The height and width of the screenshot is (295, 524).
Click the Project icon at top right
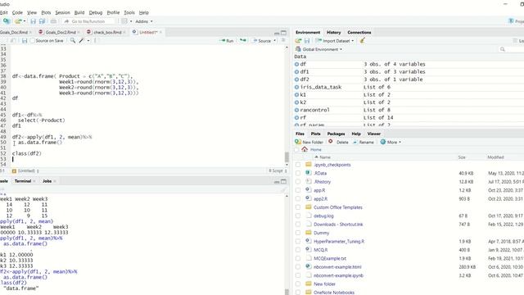[511, 21]
